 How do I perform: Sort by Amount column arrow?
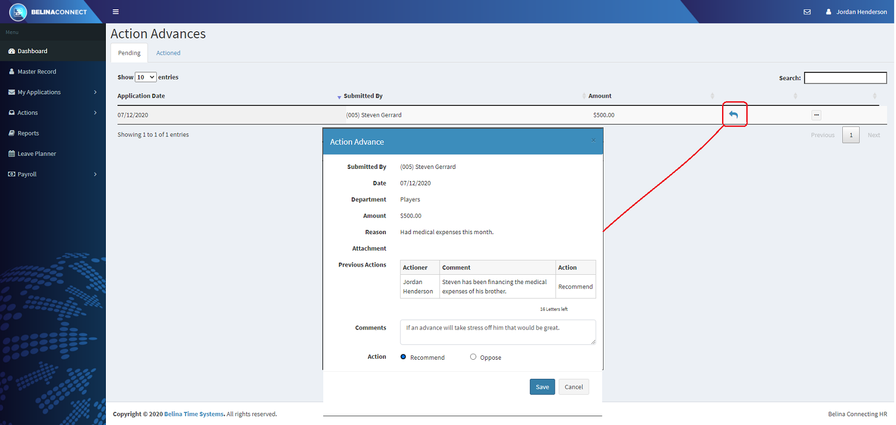712,96
